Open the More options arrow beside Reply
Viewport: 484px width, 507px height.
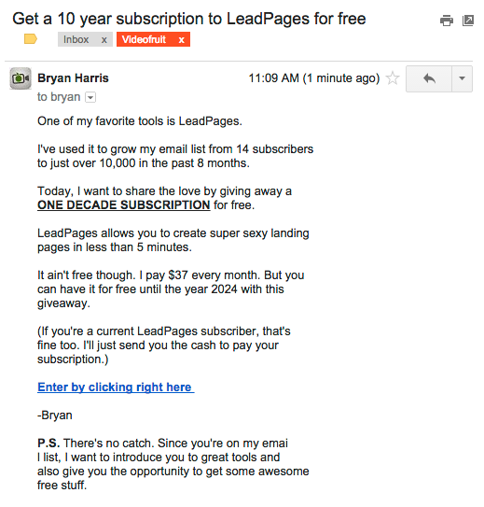click(x=462, y=78)
